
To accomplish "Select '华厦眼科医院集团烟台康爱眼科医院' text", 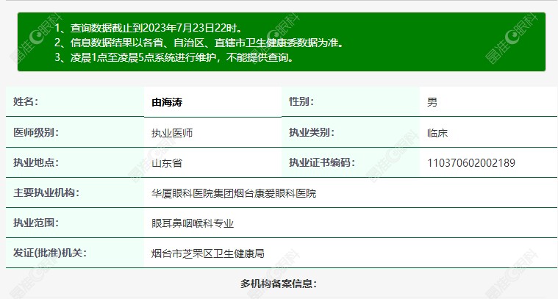I will [x=234, y=193].
